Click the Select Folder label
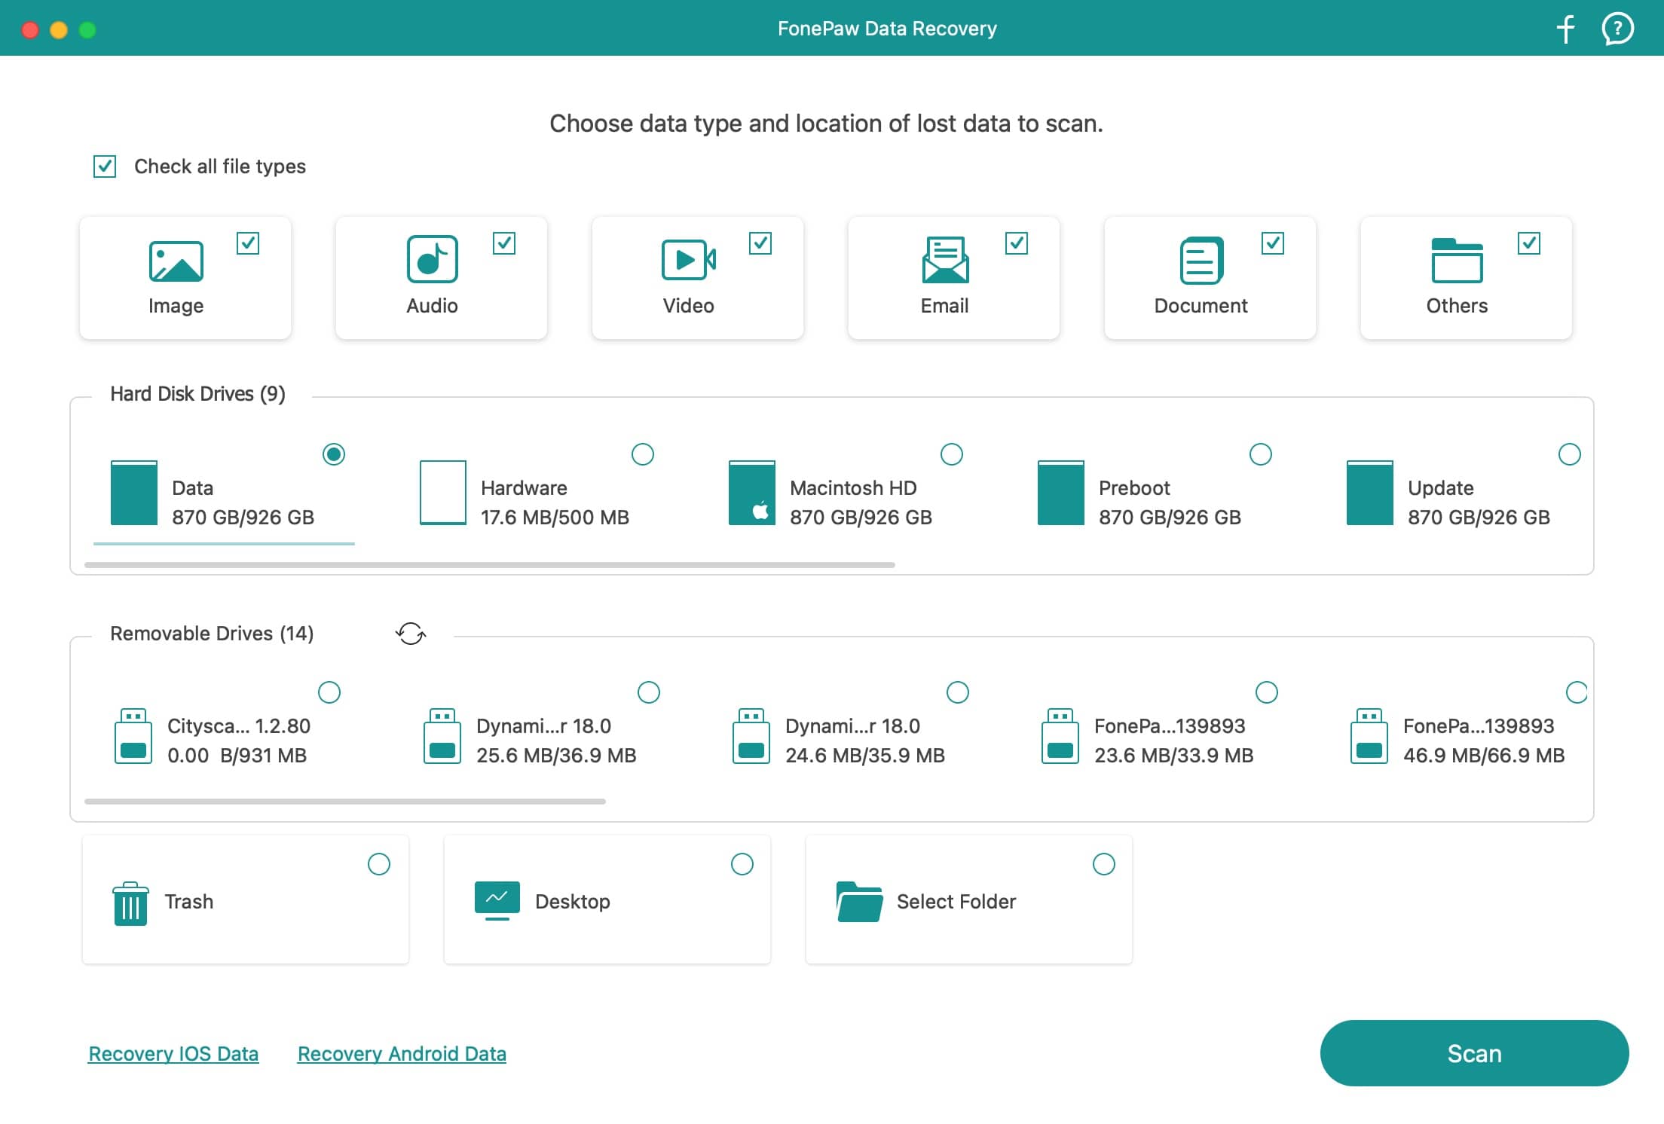 click(956, 902)
